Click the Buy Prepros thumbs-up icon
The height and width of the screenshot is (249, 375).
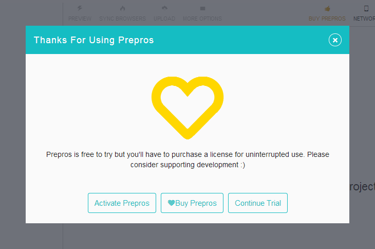pos(327,9)
